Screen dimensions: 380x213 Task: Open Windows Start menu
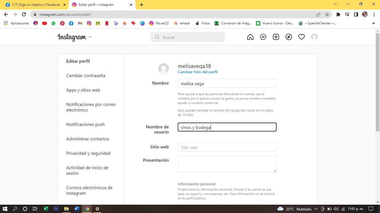pyautogui.click(x=5, y=209)
